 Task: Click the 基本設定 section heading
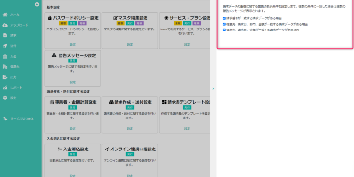pos(53,7)
